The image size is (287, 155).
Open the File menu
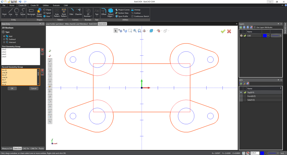(x=4, y=5)
